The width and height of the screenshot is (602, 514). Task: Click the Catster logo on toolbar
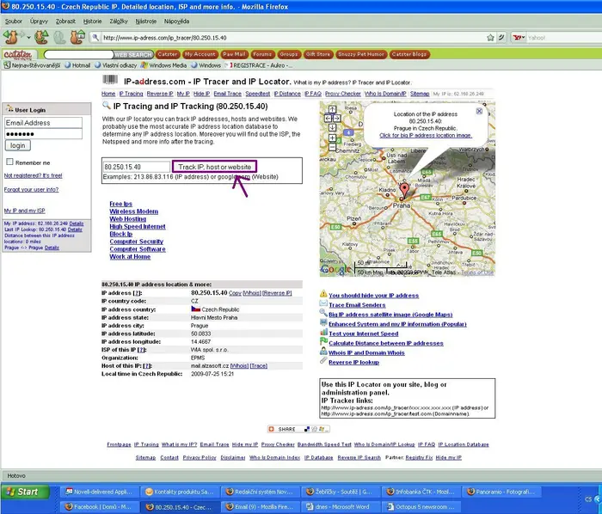coord(18,54)
